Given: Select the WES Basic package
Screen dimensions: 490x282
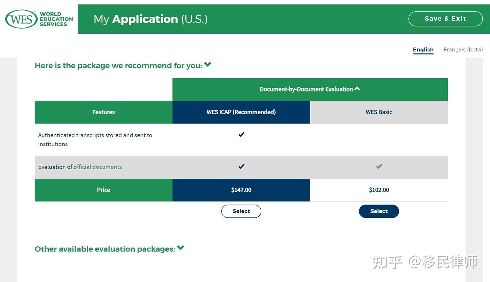Looking at the screenshot, I should click(x=379, y=211).
